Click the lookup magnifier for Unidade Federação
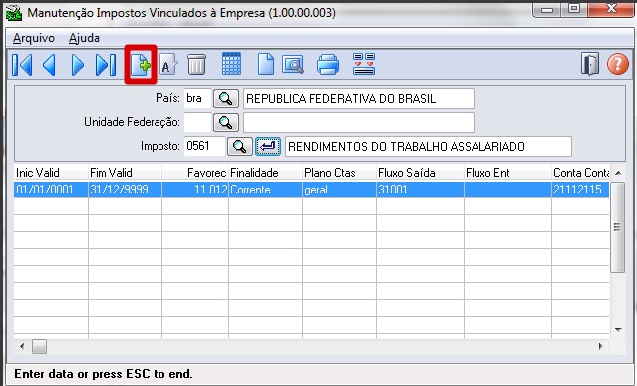 coord(226,122)
